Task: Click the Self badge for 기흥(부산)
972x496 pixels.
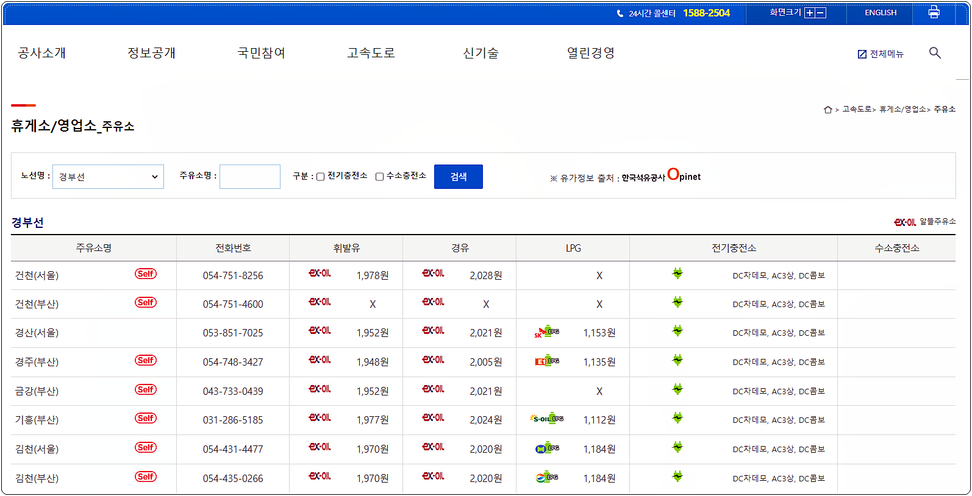Action: point(146,418)
